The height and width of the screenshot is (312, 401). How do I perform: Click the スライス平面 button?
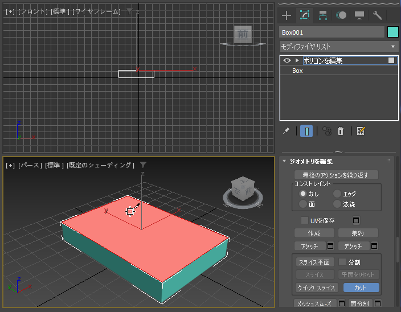point(315,262)
